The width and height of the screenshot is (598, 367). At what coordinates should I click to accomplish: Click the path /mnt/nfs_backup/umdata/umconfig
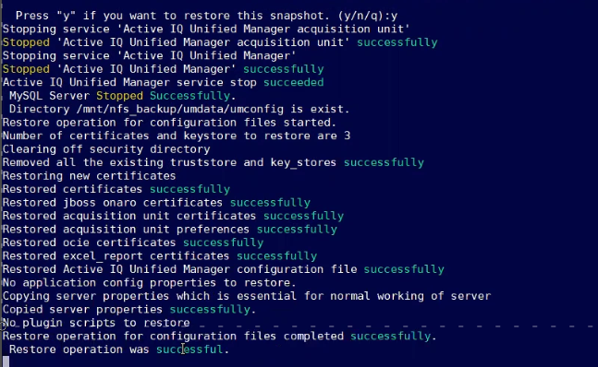pos(179,109)
